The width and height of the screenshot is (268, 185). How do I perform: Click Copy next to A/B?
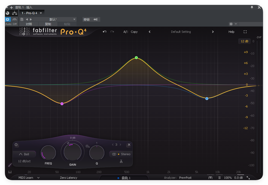[134, 32]
